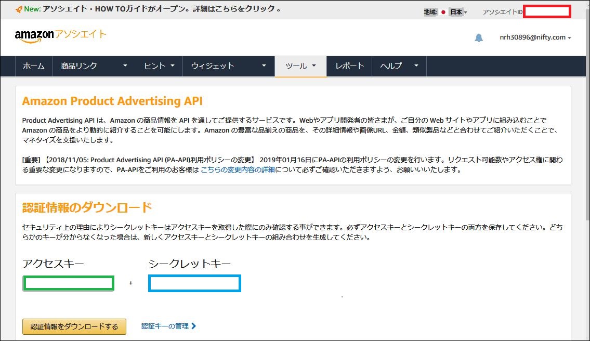The width and height of the screenshot is (590, 341).
Task: Expand the ツール menu arrow
Action: coord(314,66)
